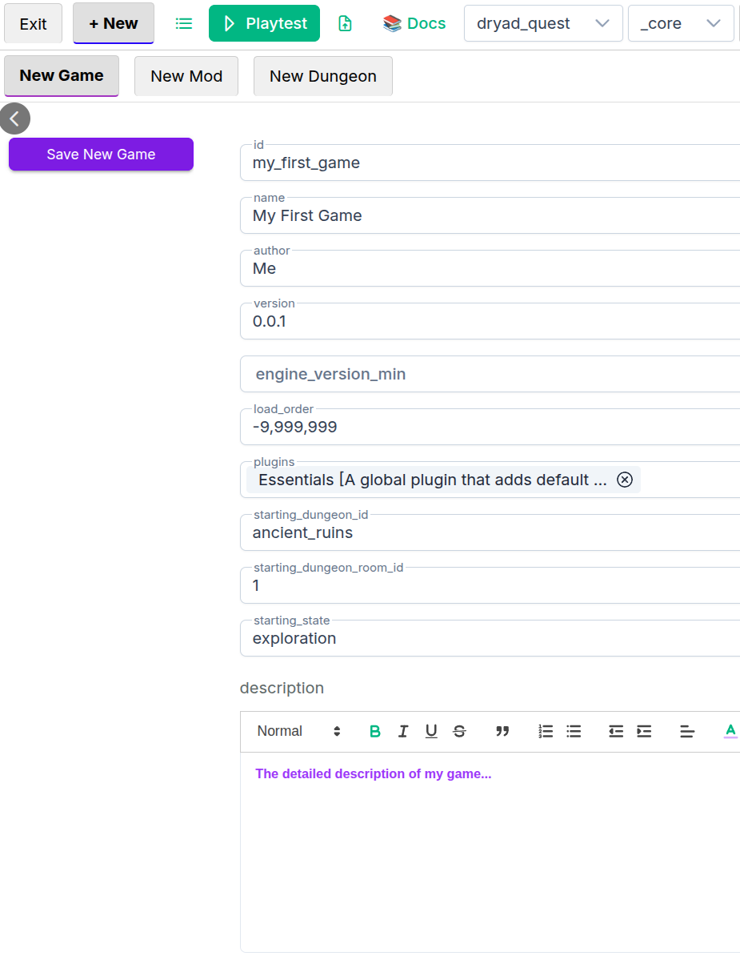Screen dimensions: 740x968
Task: Toggle underline formatting in the description editor
Action: coord(431,731)
